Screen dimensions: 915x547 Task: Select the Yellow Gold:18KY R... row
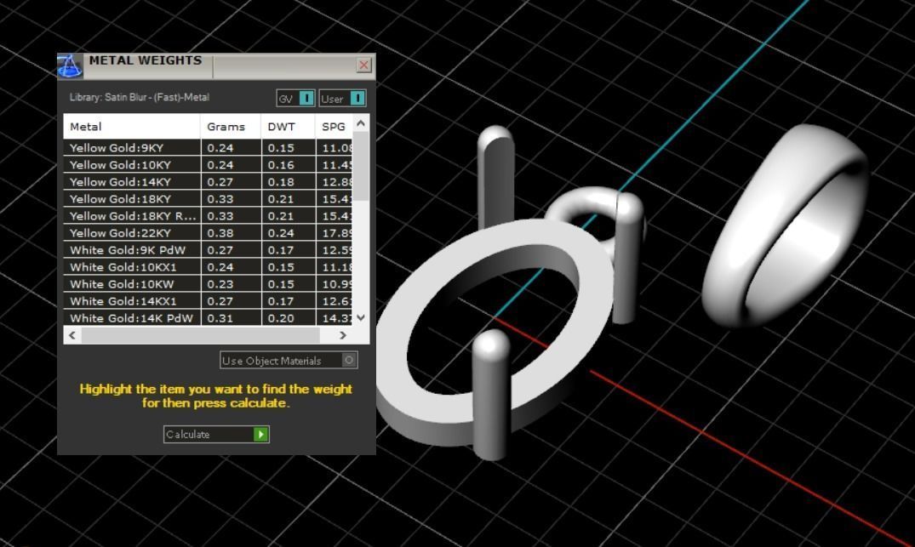coord(208,216)
